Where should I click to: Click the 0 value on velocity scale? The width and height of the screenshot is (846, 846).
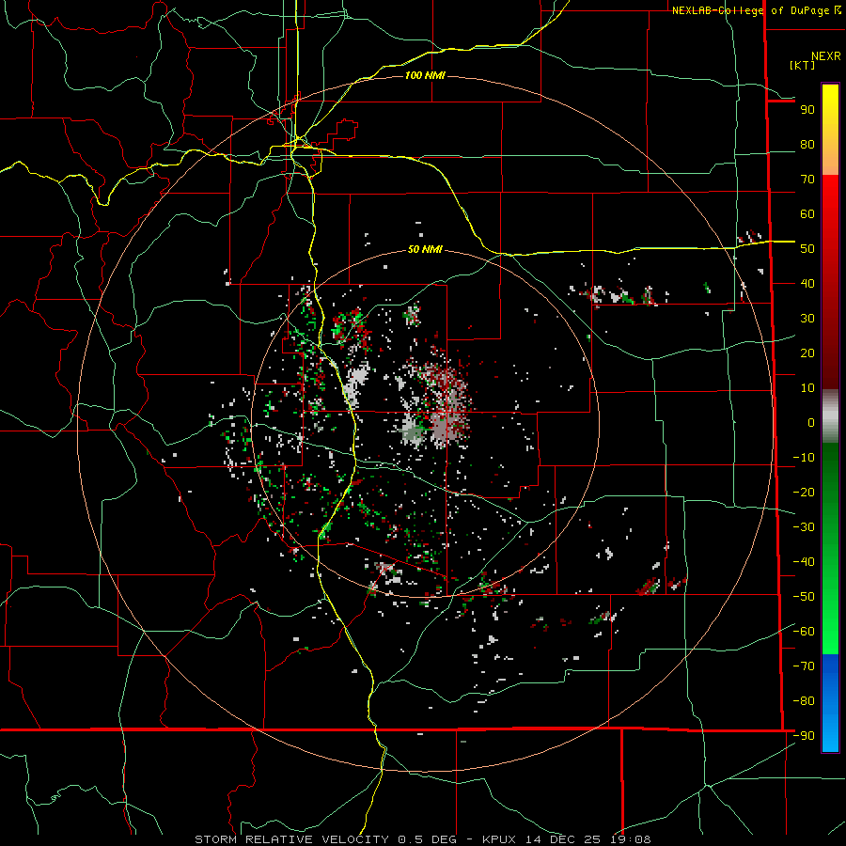(811, 422)
